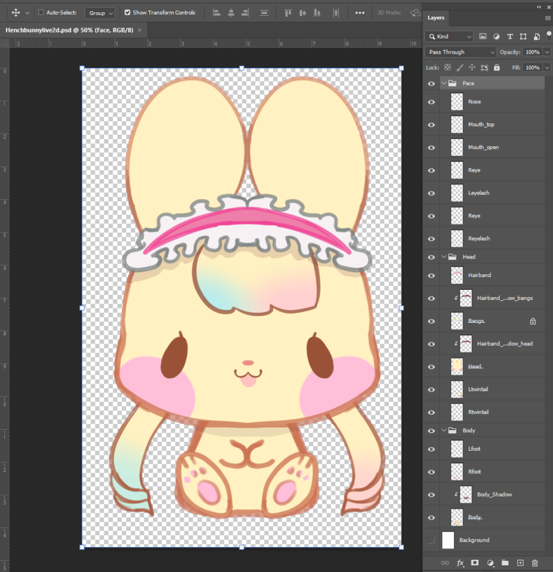
Task: Open the Opacity slider dropdown arrow
Action: tap(546, 52)
